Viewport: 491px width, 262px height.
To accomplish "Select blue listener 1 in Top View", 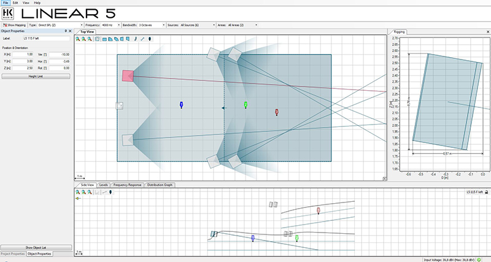I will (181, 105).
